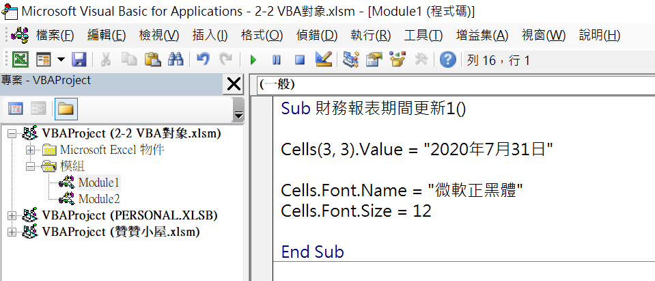Image resolution: width=655 pixels, height=281 pixels.
Task: Open the (一般) object combo box
Action: click(456, 85)
